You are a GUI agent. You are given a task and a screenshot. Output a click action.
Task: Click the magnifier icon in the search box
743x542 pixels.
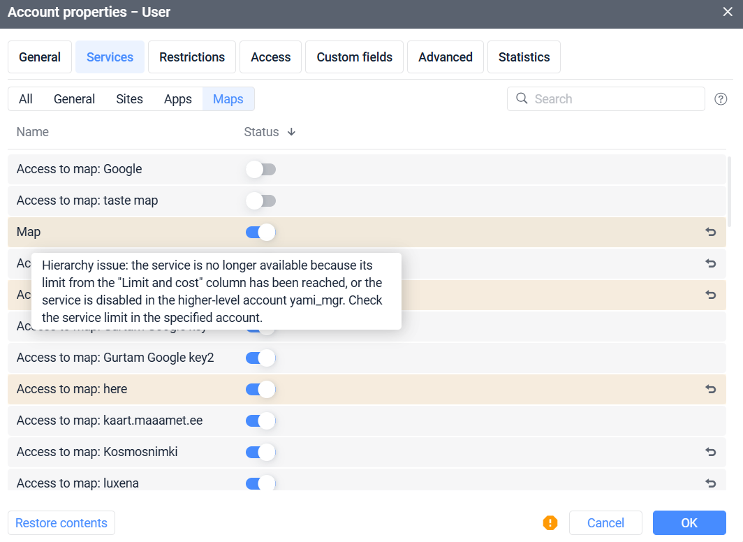pos(522,98)
